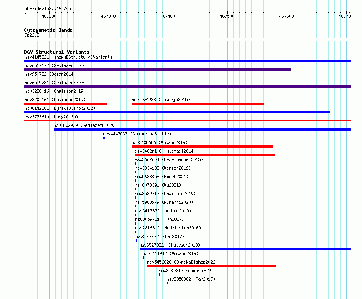Click the 467300 ruler position label

pos(108,16)
